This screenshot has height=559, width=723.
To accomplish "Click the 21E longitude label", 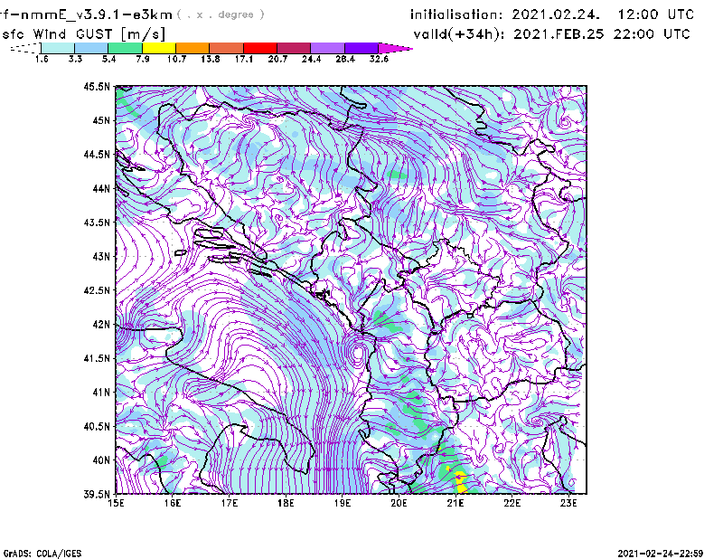I will [x=455, y=503].
